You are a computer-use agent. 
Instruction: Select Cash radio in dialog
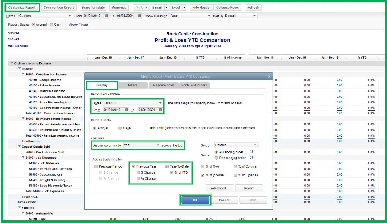point(120,128)
